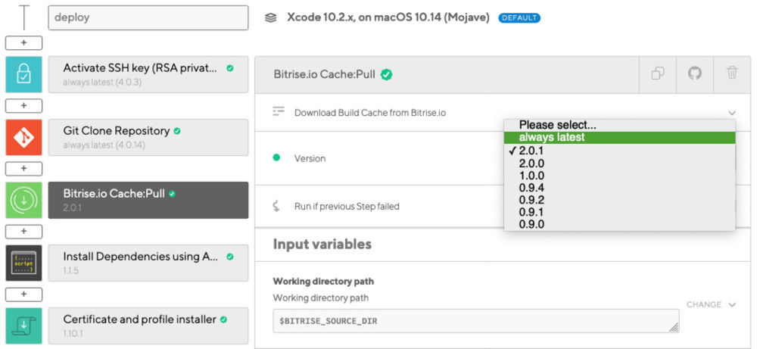Choose version 2.0.1 in dropdown
This screenshot has width=757, height=349.
619,151
